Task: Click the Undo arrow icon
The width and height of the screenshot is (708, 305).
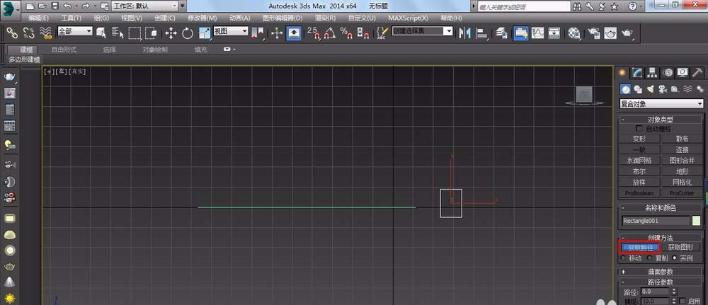Action: [67, 6]
